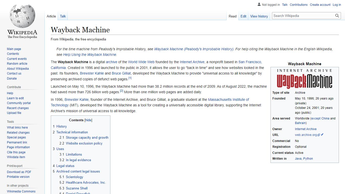
Task: Switch to the Article tab
Action: (x=51, y=16)
